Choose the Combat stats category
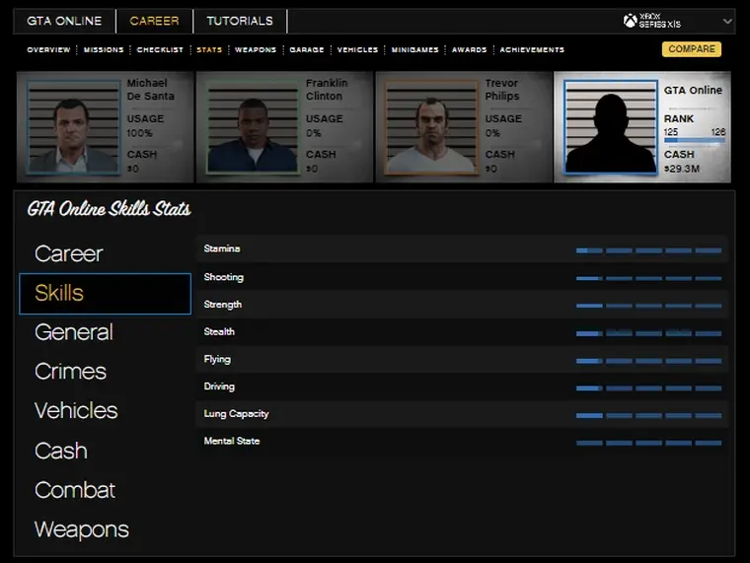Image resolution: width=750 pixels, height=563 pixels. (x=75, y=490)
